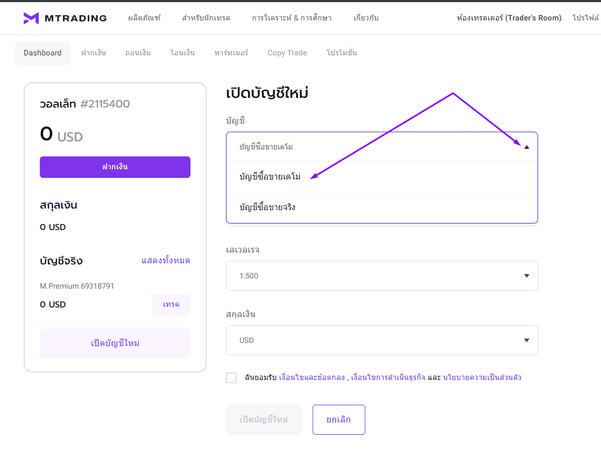Screen dimensions: 601x452
Task: Go to ห้องเทรดเดอร์ (Trader's Room)
Action: [x=509, y=18]
